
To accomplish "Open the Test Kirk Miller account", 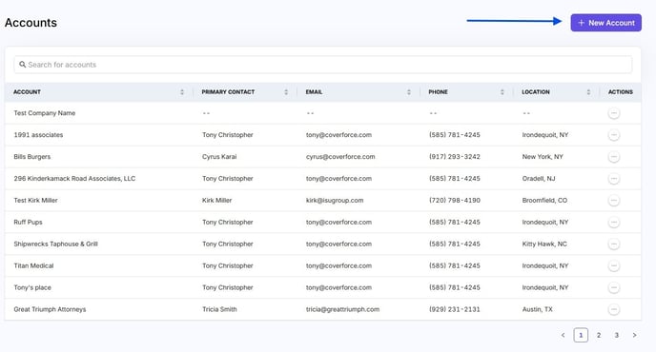I will tap(35, 201).
